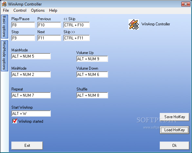
Task: Uncheck the WinAmp started checkbox
Action: pyautogui.click(x=15, y=121)
